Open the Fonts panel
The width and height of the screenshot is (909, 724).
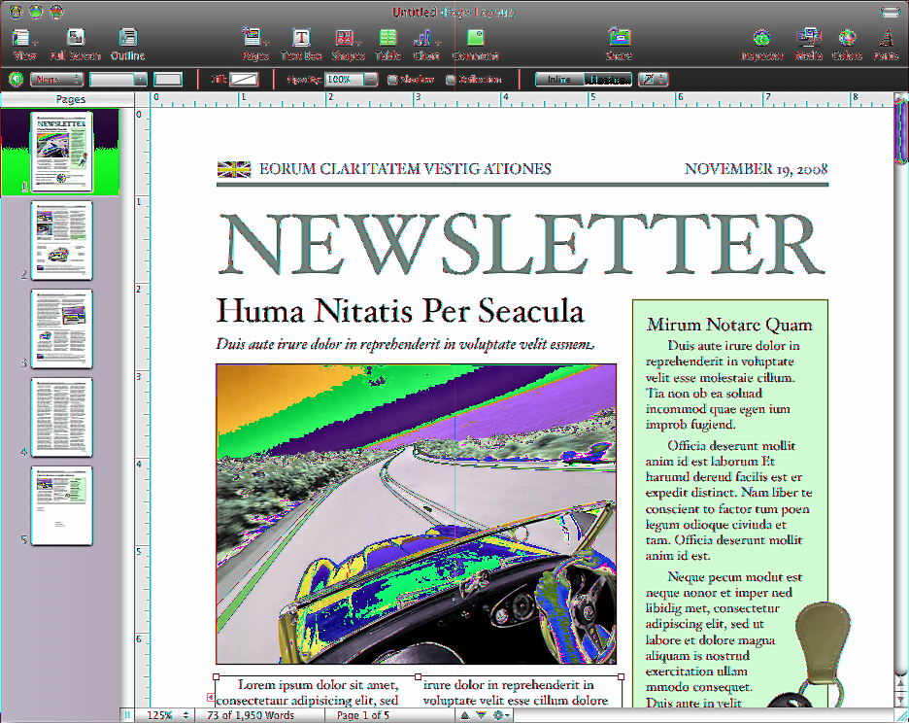[886, 44]
